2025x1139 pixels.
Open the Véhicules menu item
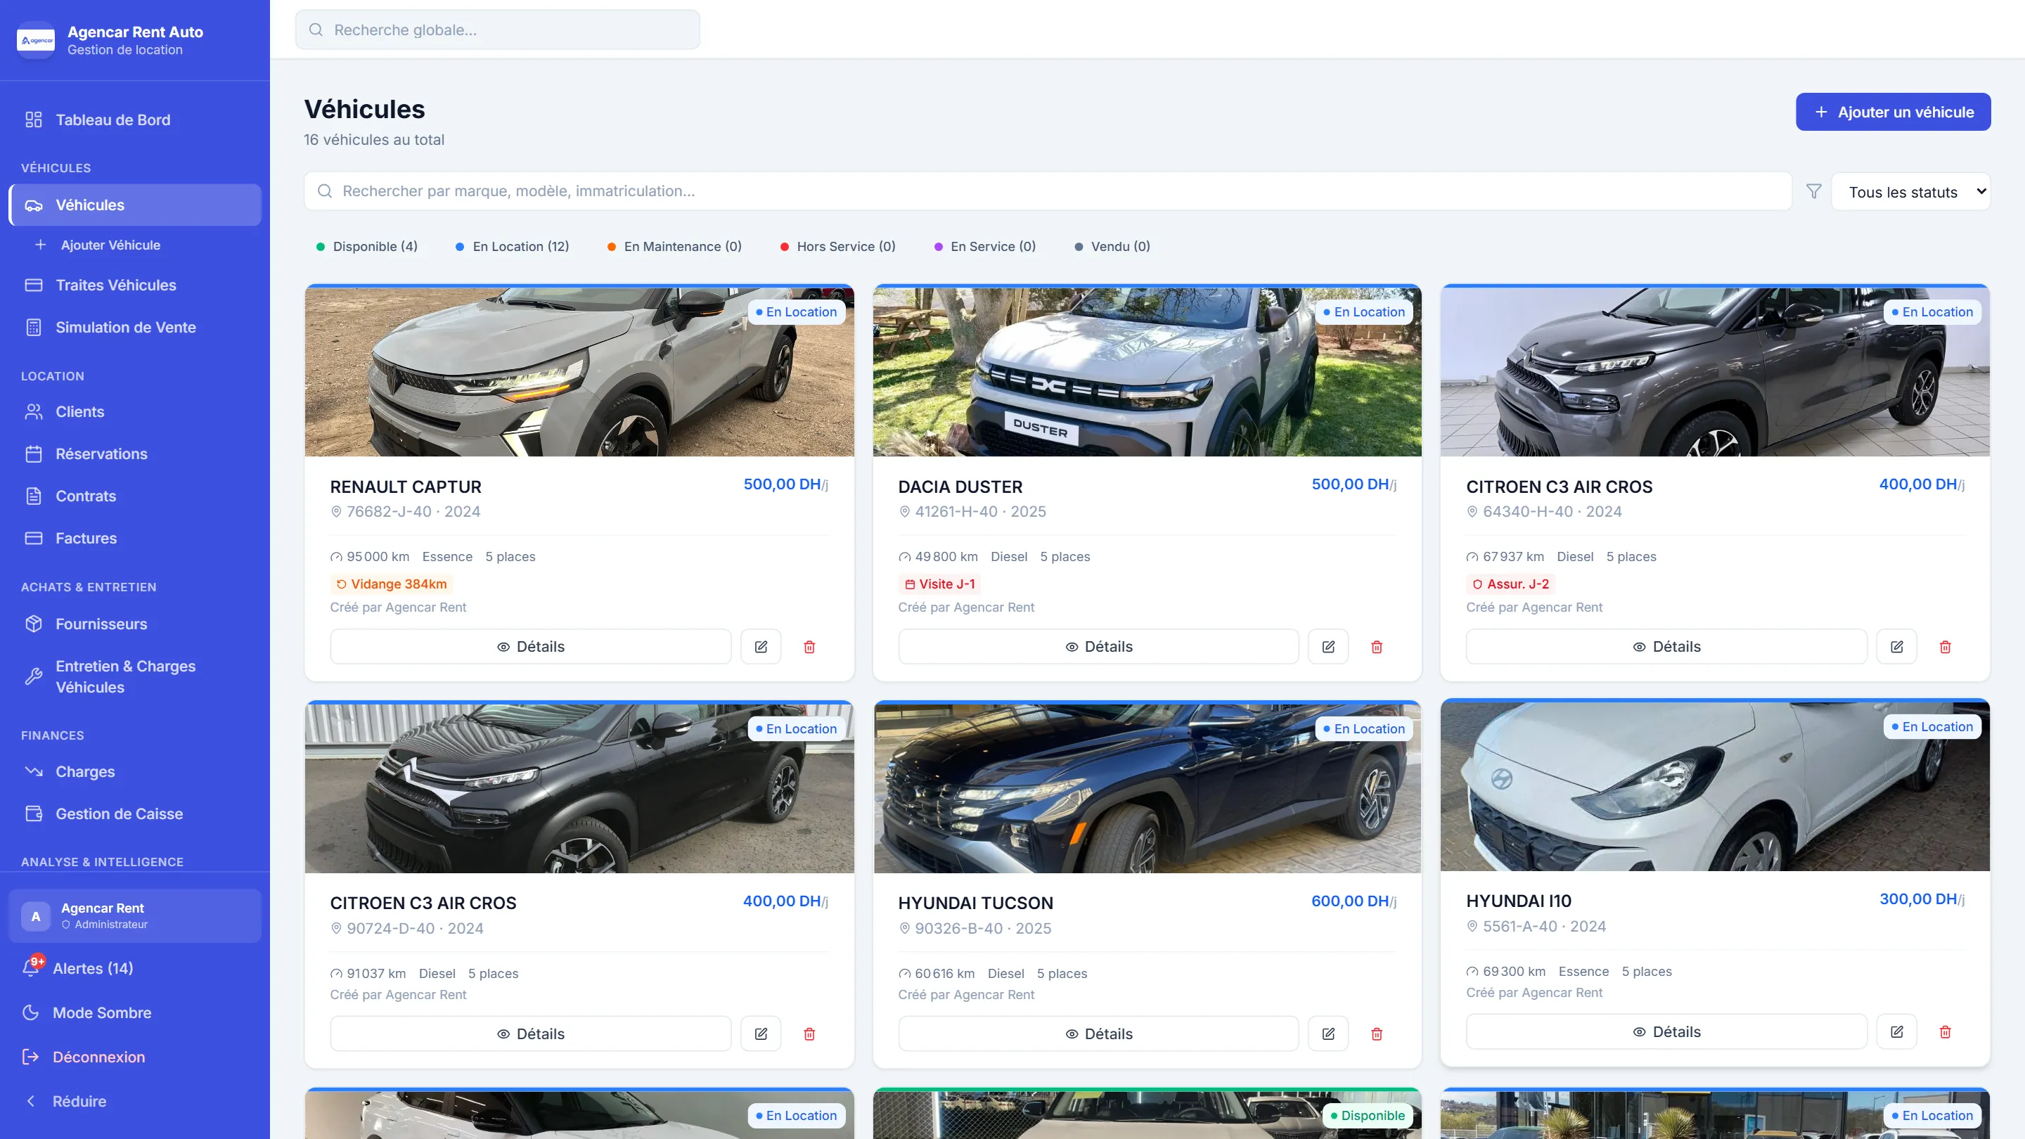[x=134, y=205]
